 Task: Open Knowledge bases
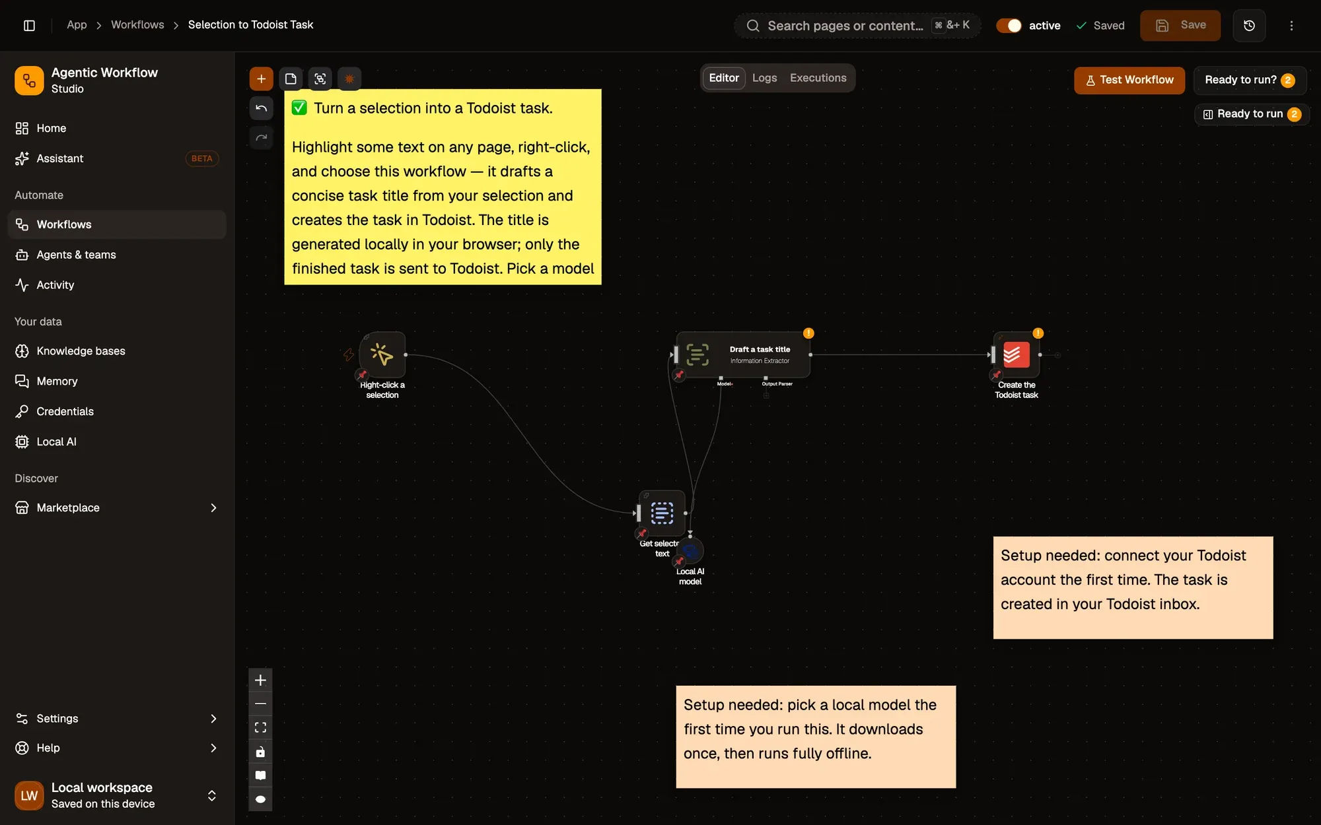coord(117,351)
